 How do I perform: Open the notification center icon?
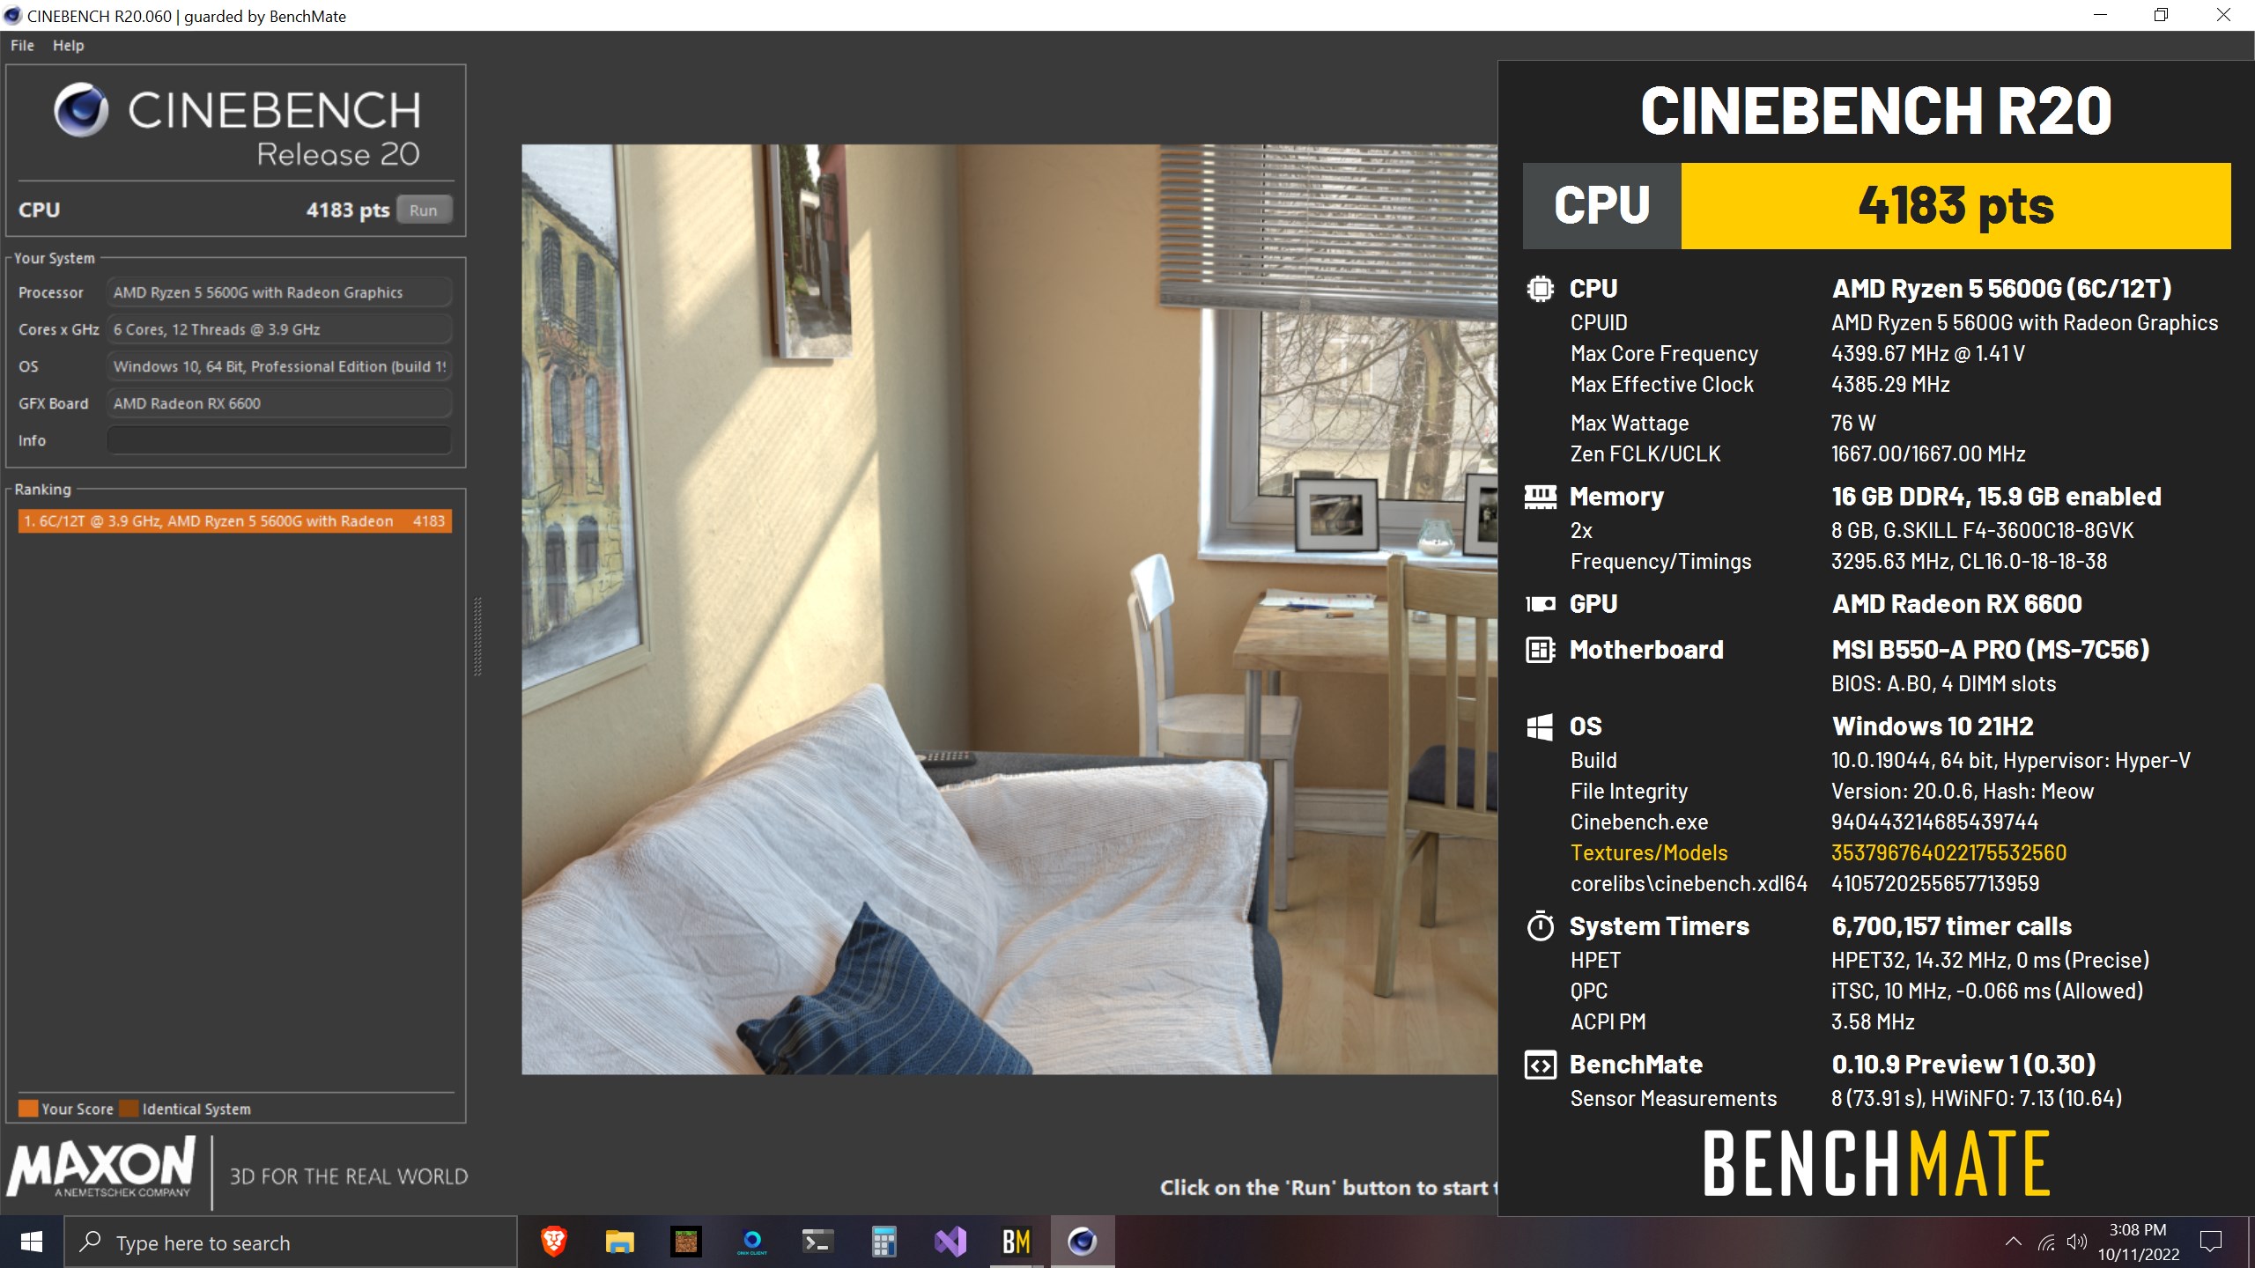pyautogui.click(x=2211, y=1242)
